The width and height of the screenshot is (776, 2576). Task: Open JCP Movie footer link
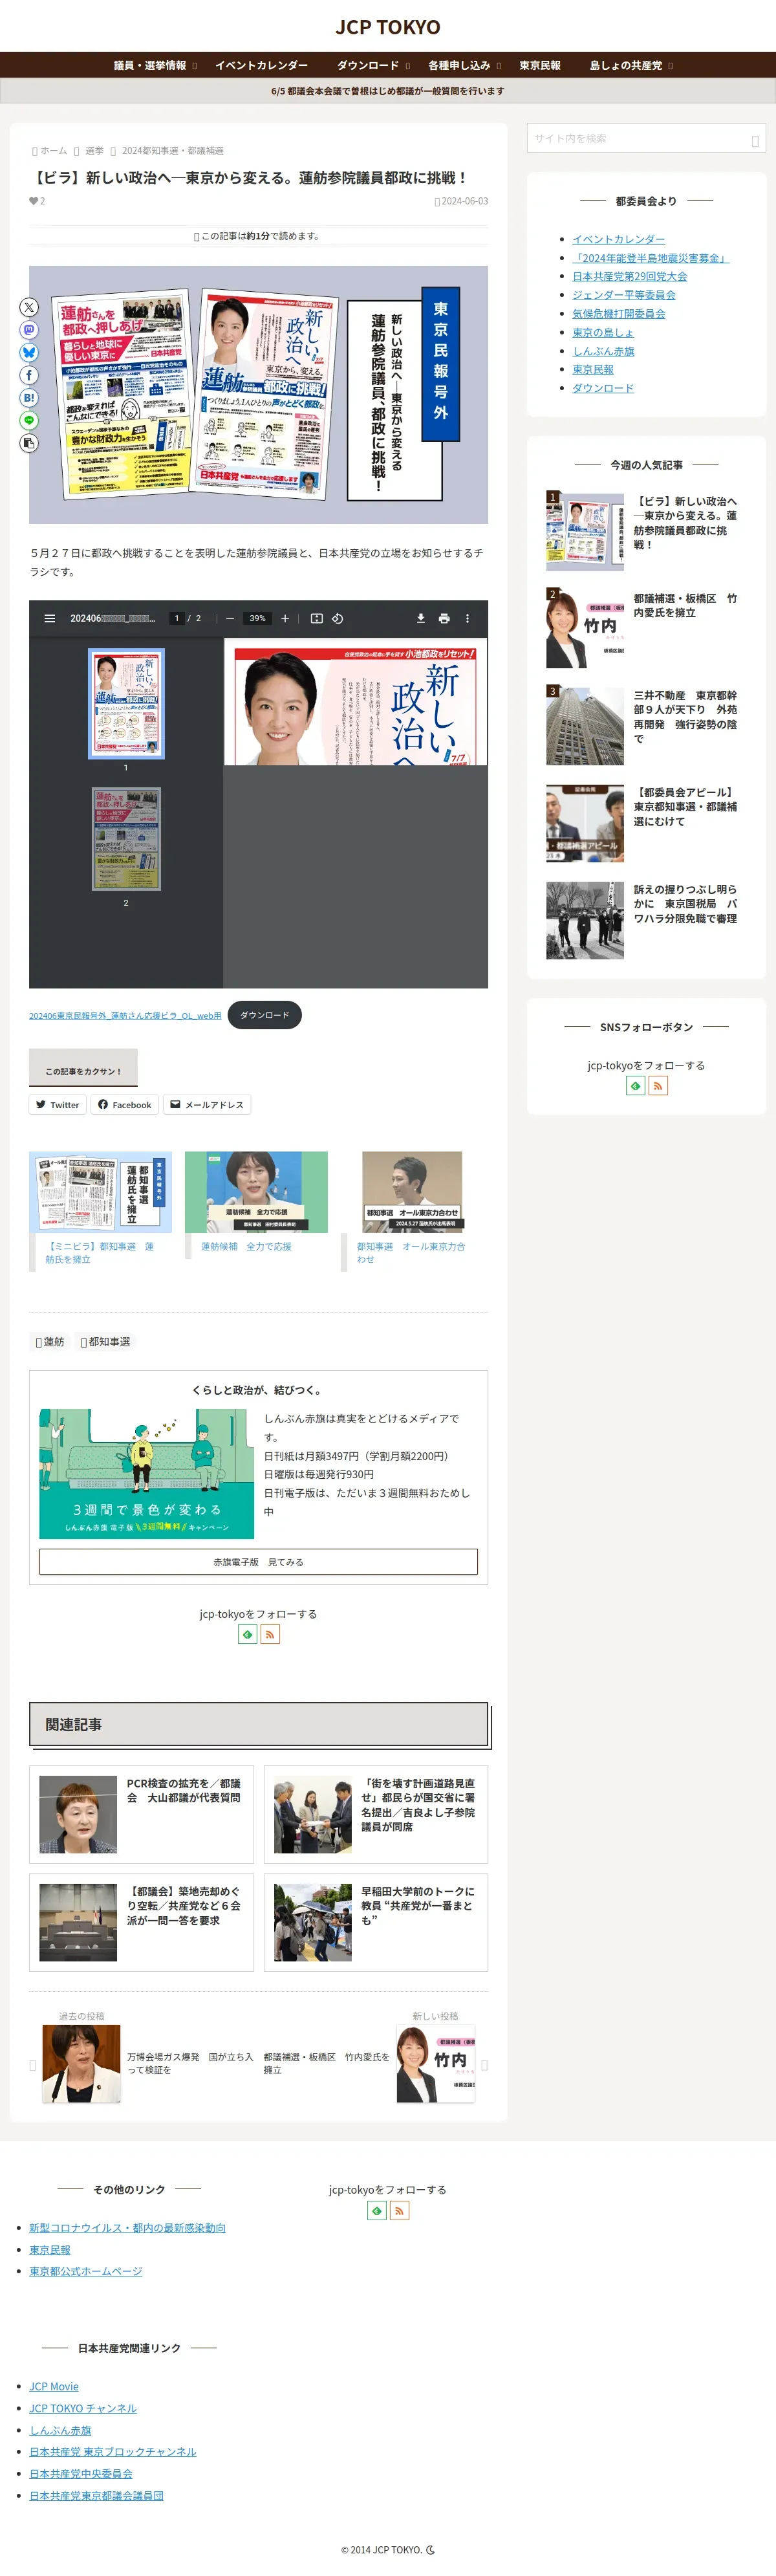pyautogui.click(x=54, y=2387)
